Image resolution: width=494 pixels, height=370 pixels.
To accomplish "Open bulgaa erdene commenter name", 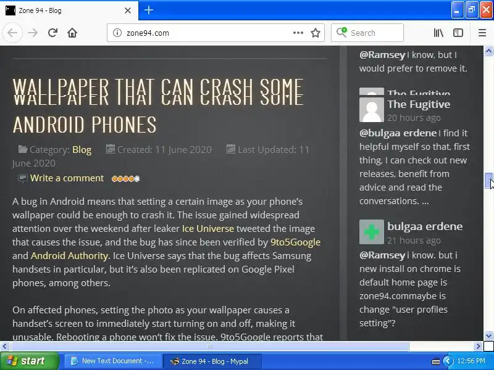I will click(x=425, y=226).
